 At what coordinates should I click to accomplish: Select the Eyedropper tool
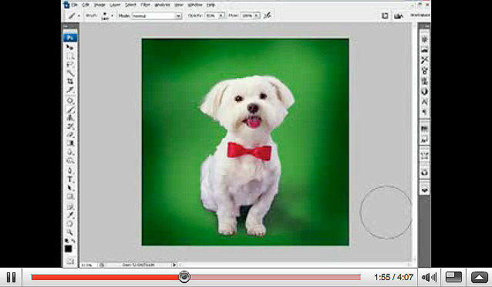coord(70,215)
